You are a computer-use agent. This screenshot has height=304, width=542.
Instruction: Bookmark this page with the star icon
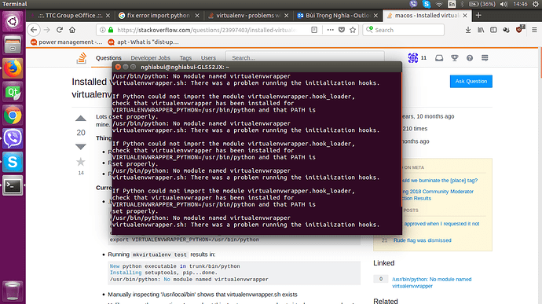coord(353,30)
